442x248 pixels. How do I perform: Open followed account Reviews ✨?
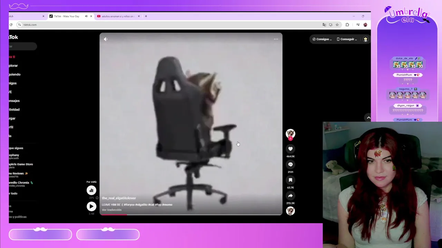[19, 175]
